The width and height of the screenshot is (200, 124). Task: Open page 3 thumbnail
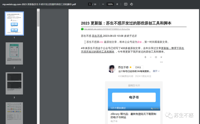point(14,84)
